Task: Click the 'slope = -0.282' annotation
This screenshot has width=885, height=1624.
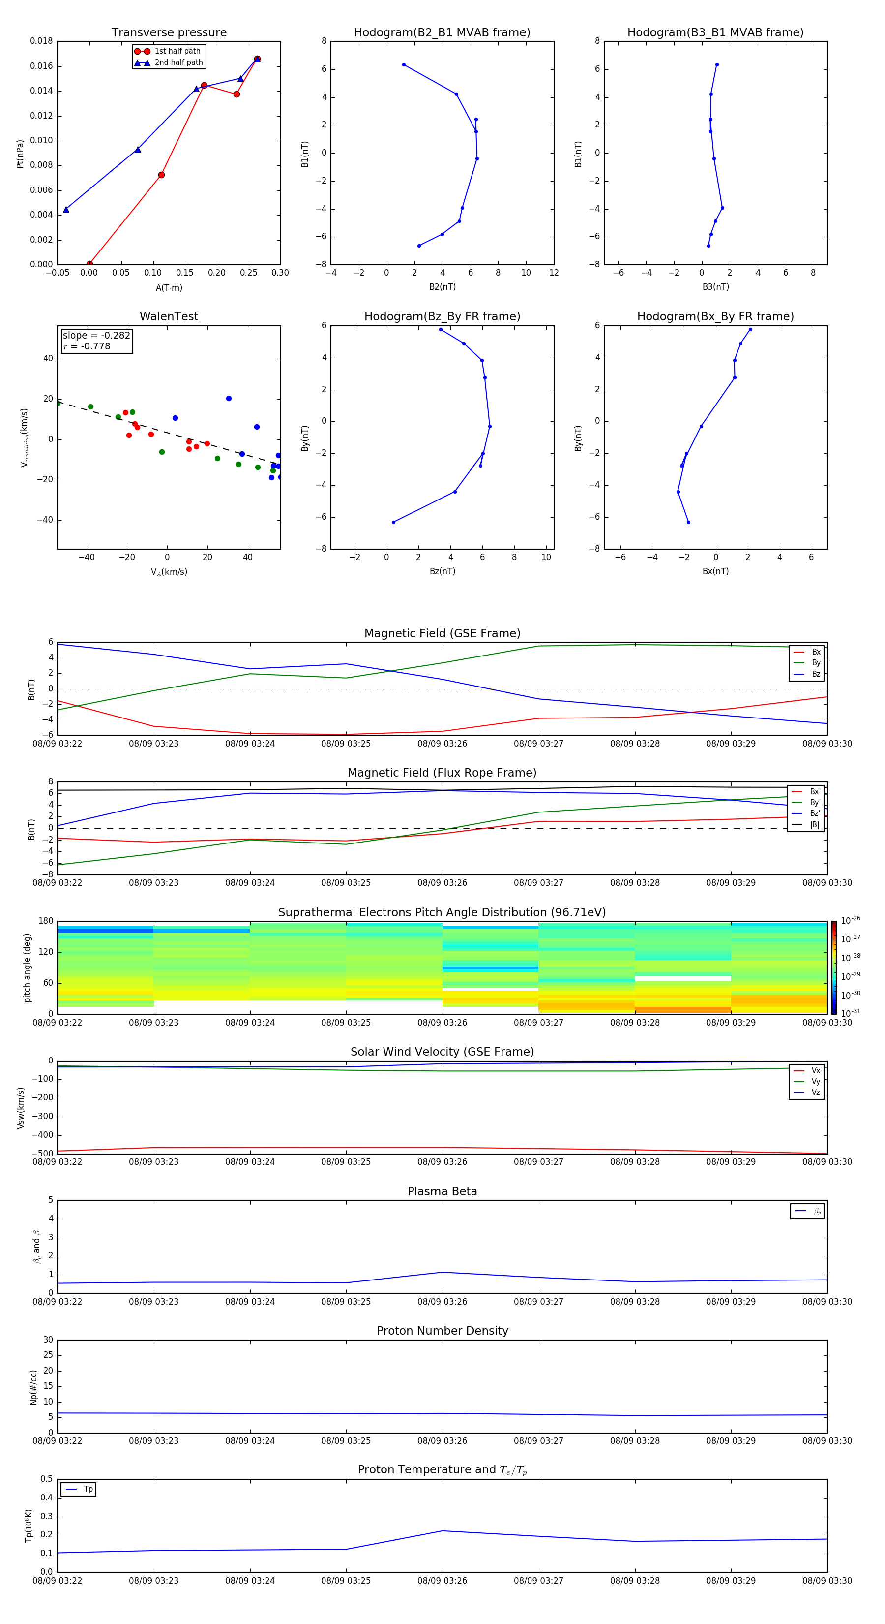Action: (x=96, y=336)
